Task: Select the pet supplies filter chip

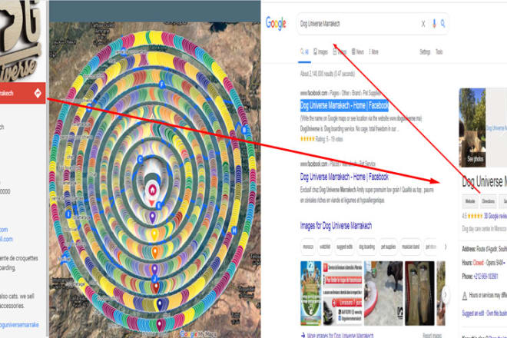Action: pyautogui.click(x=388, y=247)
